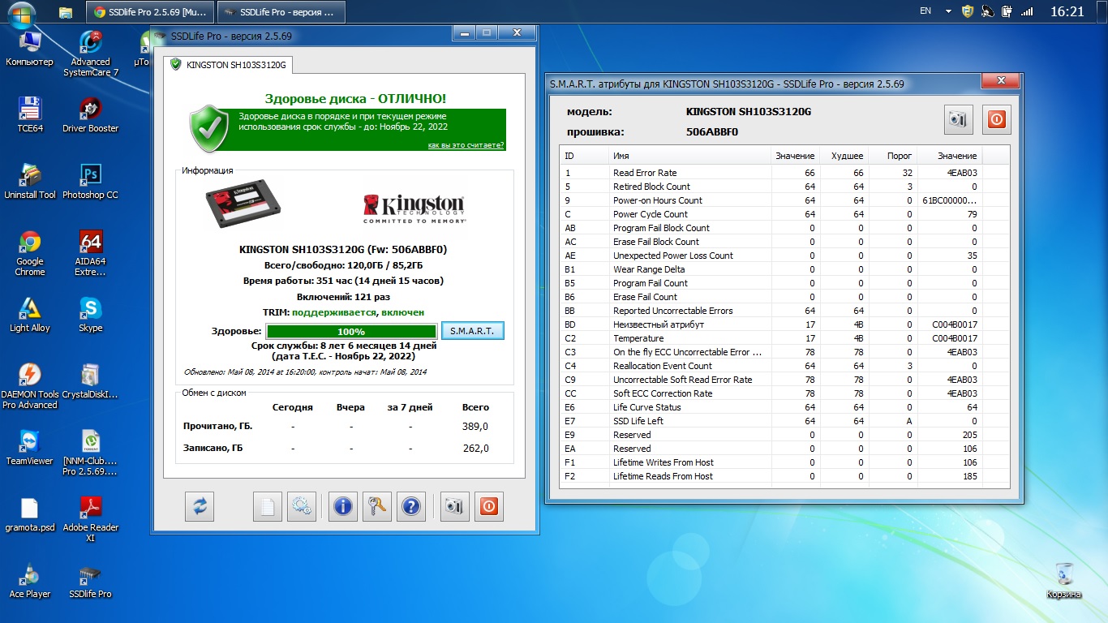Image resolution: width=1108 pixels, height=623 pixels.
Task: Open Google Chrome desktop shortcut
Action: pyautogui.click(x=30, y=254)
